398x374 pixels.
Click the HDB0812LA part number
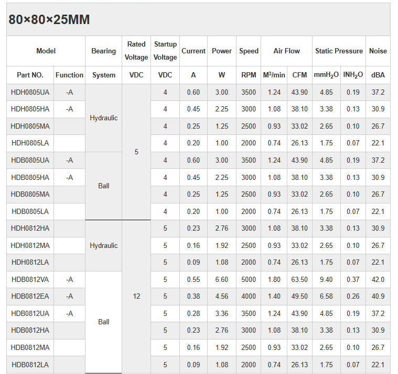click(x=30, y=365)
